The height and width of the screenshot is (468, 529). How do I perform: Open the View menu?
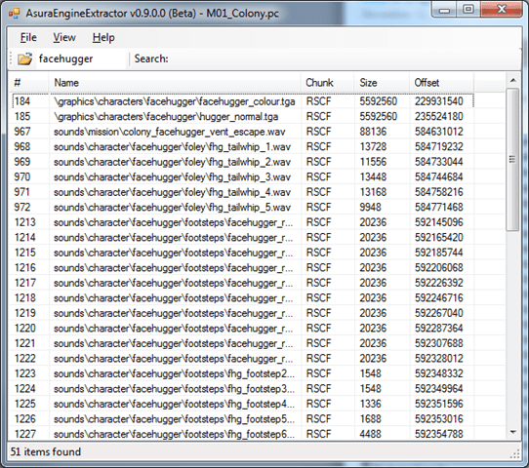point(64,37)
